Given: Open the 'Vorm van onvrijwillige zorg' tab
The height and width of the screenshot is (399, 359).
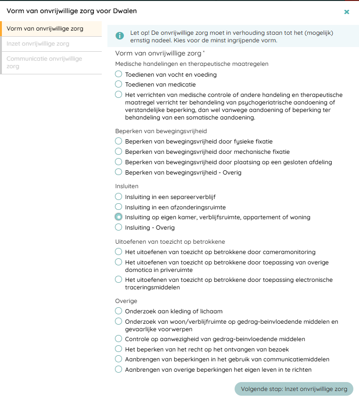Looking at the screenshot, I should (45, 29).
